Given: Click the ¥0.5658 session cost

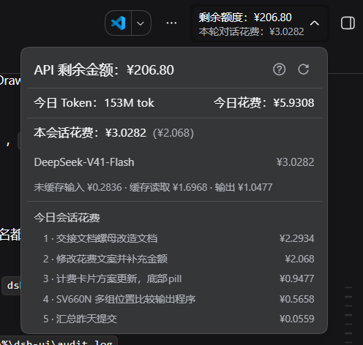Looking at the screenshot, I should coord(296,299).
